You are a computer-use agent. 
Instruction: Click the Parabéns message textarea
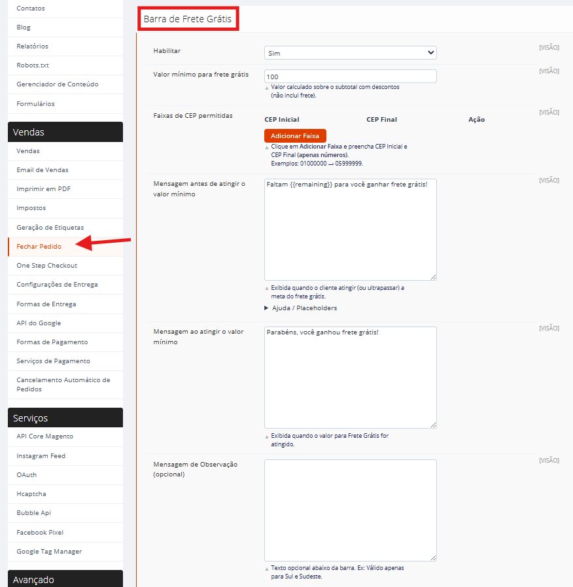coord(350,377)
